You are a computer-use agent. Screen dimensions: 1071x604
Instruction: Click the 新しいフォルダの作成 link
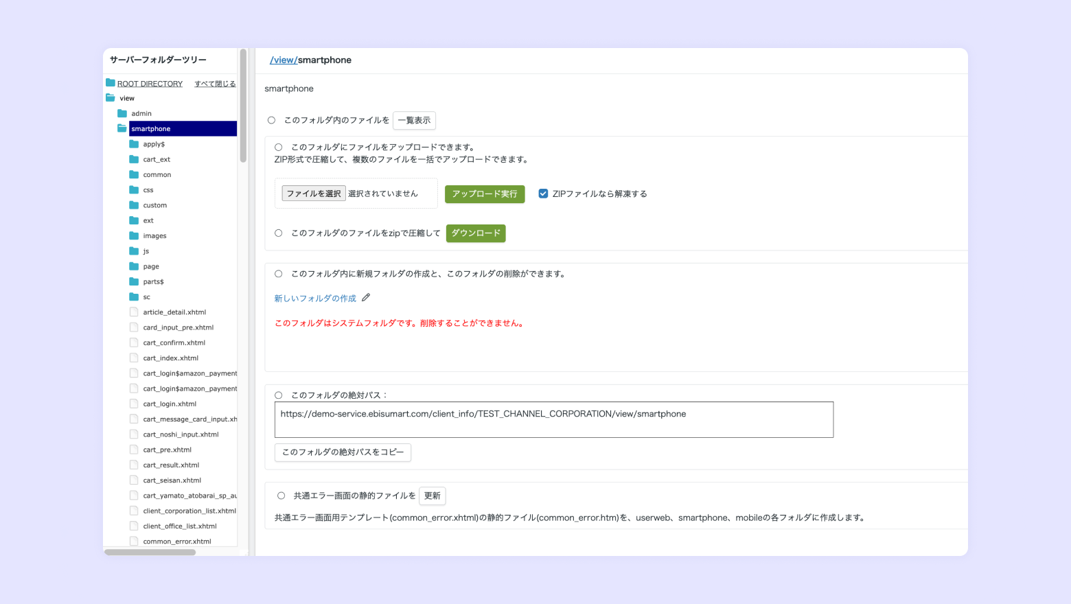point(315,299)
